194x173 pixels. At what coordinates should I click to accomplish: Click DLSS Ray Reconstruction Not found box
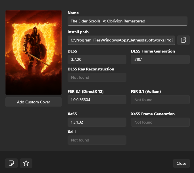(97, 77)
